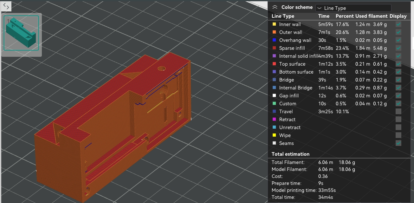
Task: Click Prepare time value 9s
Action: point(321,183)
